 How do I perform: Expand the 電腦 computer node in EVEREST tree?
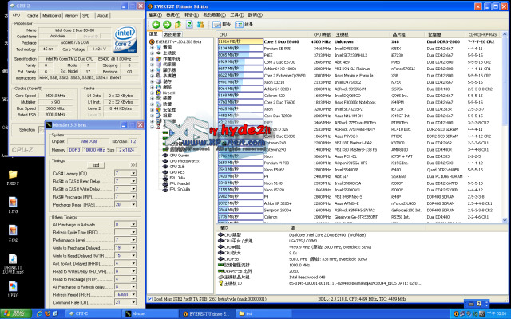[x=152, y=48]
